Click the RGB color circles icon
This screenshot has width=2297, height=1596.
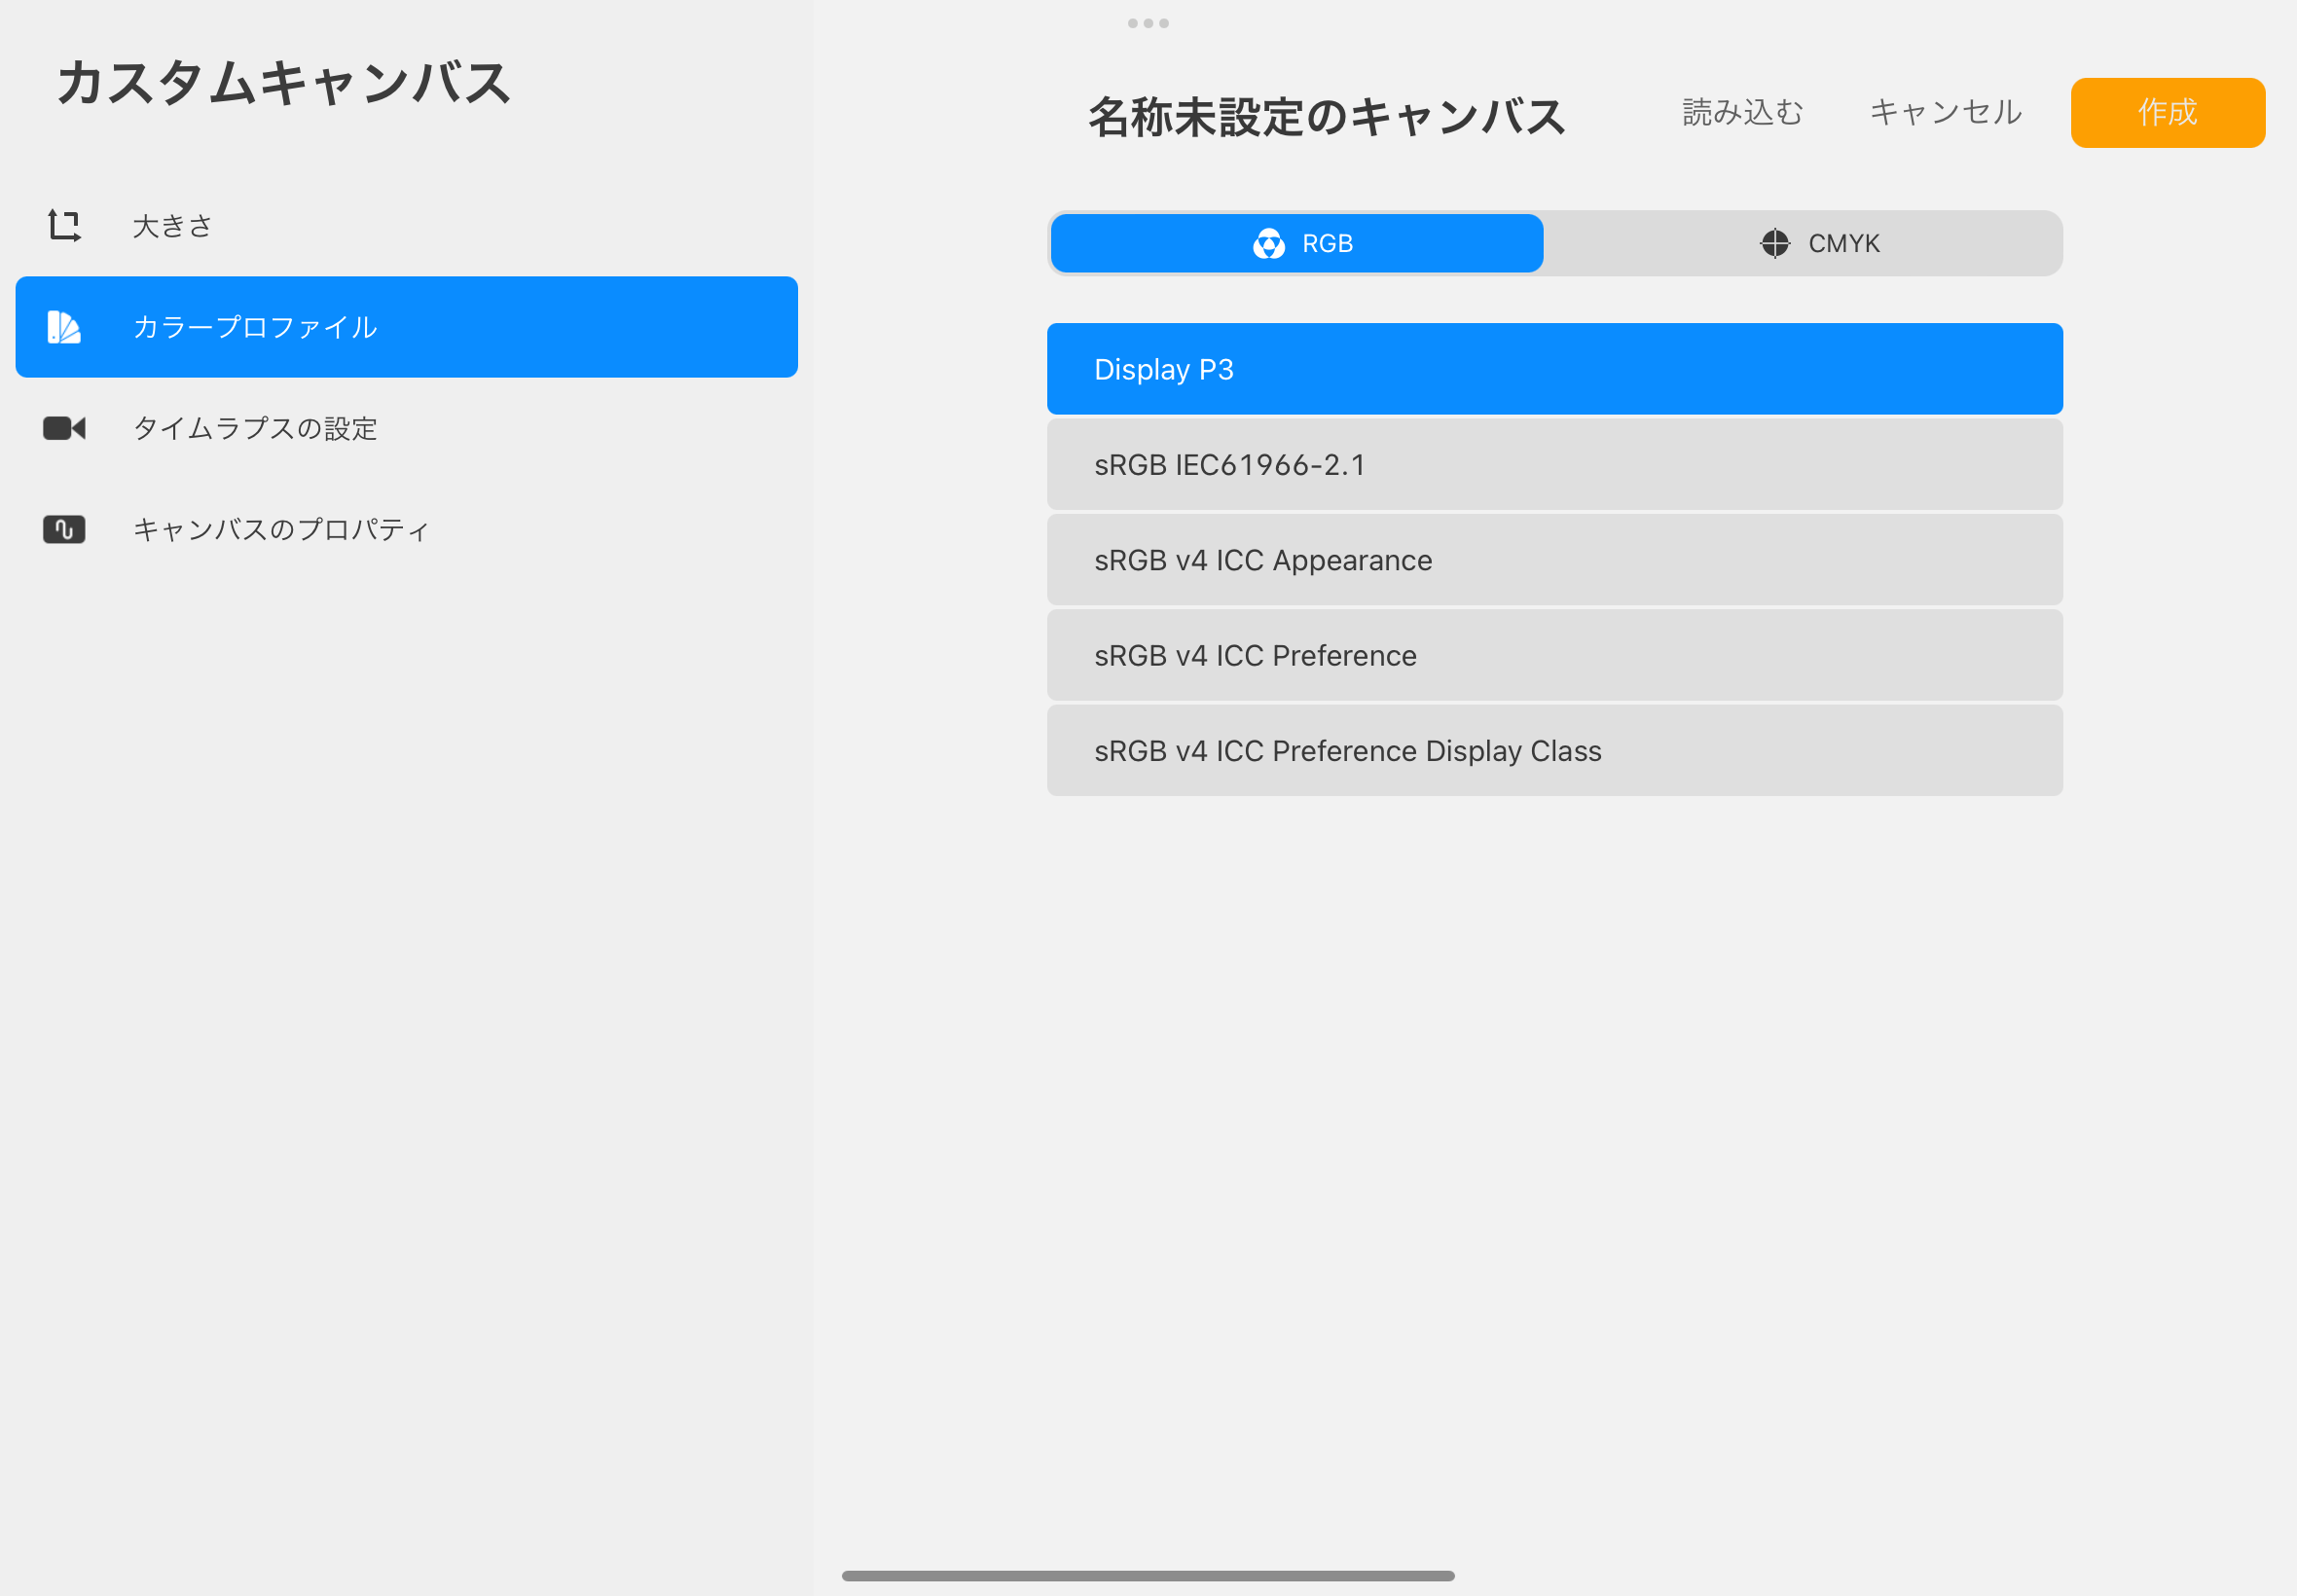coord(1268,243)
